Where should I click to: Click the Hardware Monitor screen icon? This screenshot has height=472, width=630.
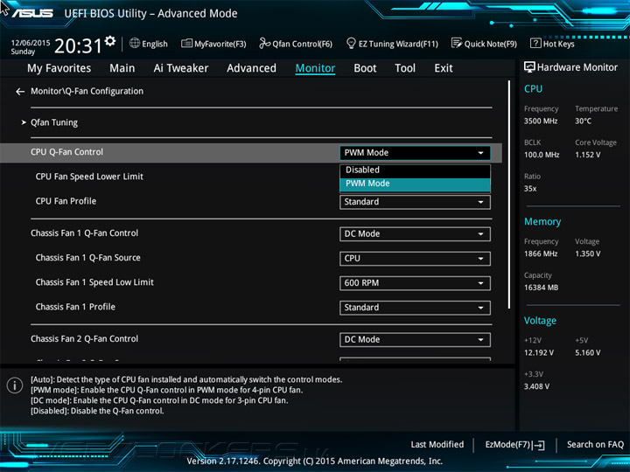click(529, 67)
